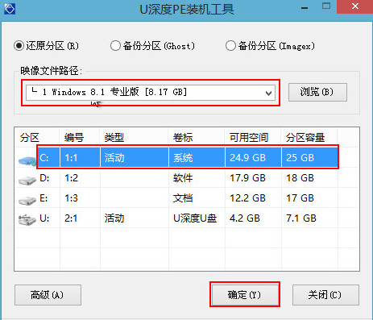
Task: Click capacity value 18 GB
Action: point(300,178)
